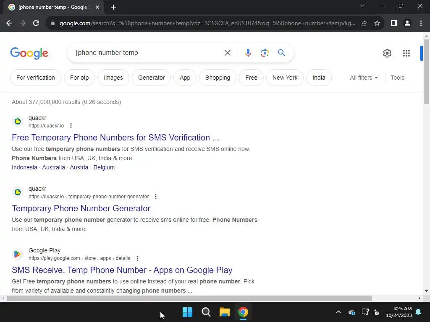Select the Generator filter chip
430x322 pixels.
tap(151, 78)
